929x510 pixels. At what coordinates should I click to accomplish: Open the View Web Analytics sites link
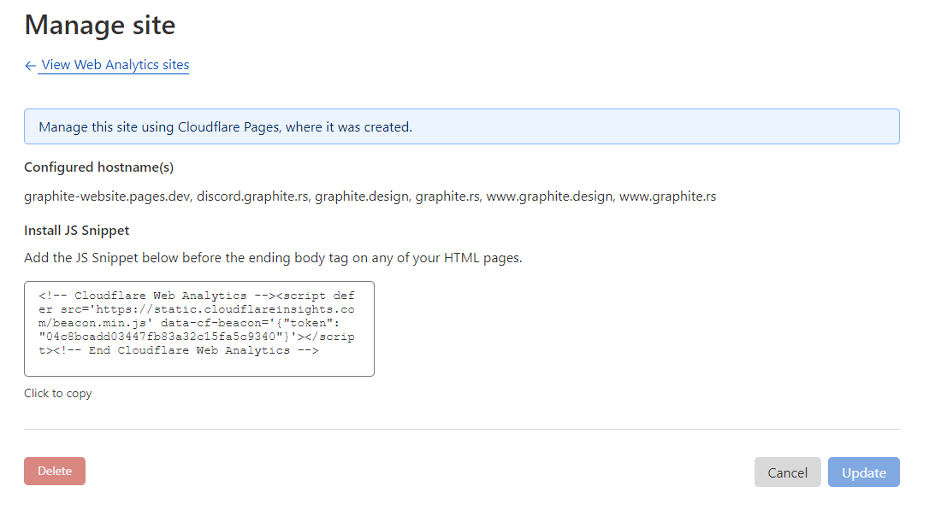point(115,65)
